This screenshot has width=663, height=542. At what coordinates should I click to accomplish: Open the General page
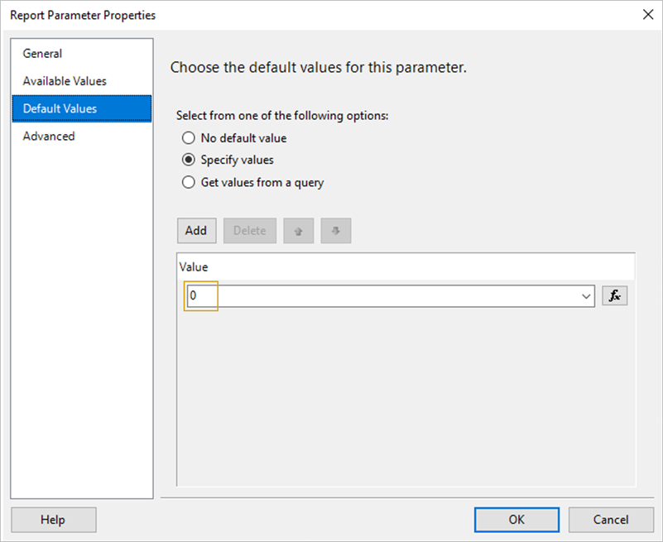82,54
